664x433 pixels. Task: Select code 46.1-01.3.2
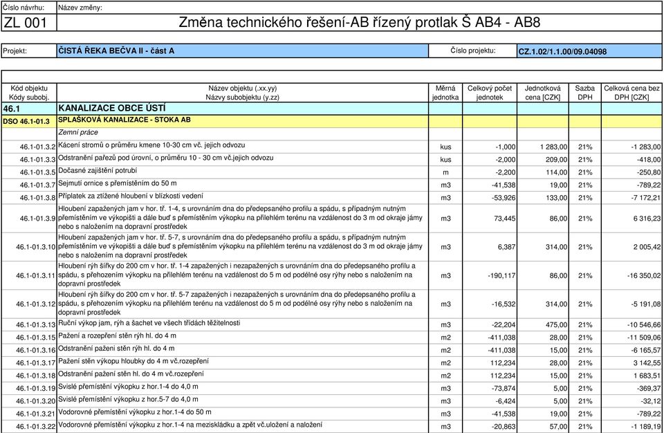pyautogui.click(x=37, y=147)
